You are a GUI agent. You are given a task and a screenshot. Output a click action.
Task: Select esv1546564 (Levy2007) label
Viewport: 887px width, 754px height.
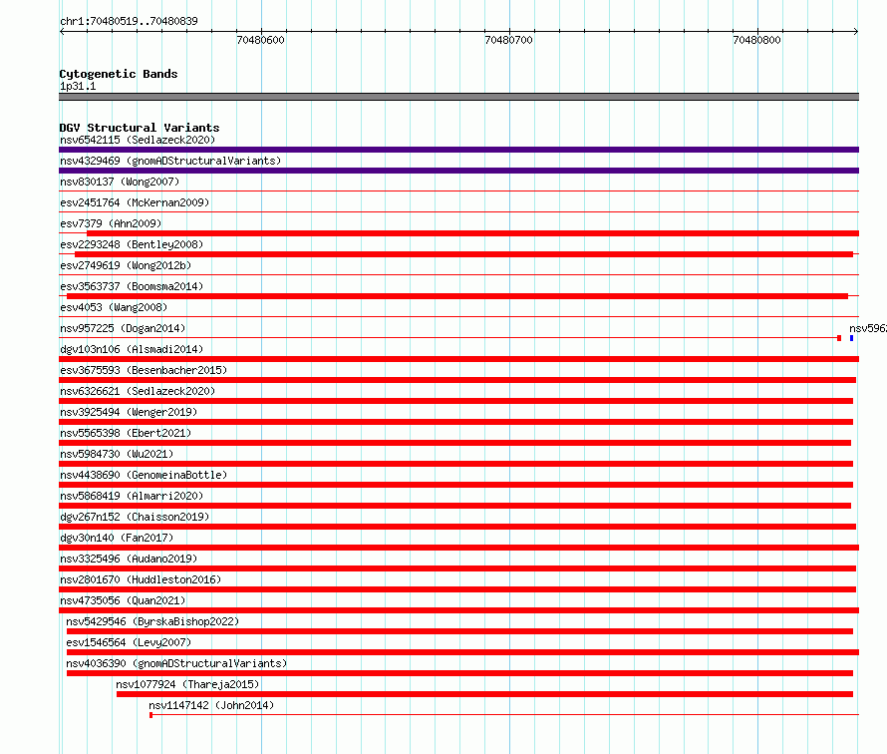coord(129,642)
